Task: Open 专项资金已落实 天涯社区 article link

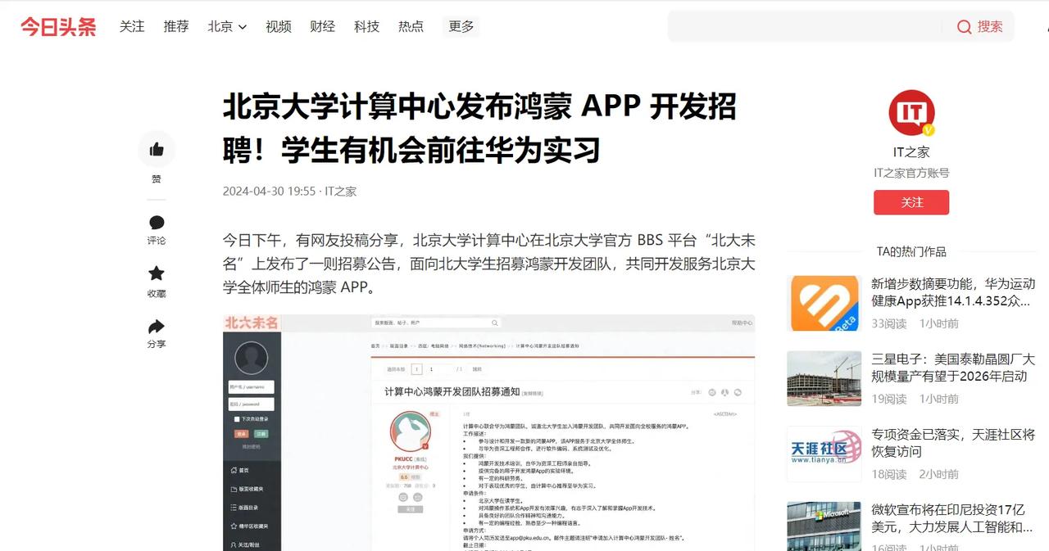Action: point(953,443)
